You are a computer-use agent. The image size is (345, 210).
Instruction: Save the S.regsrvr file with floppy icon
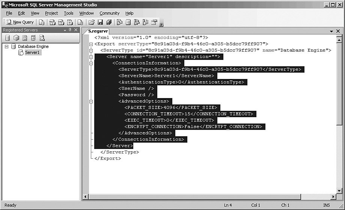coord(100,22)
